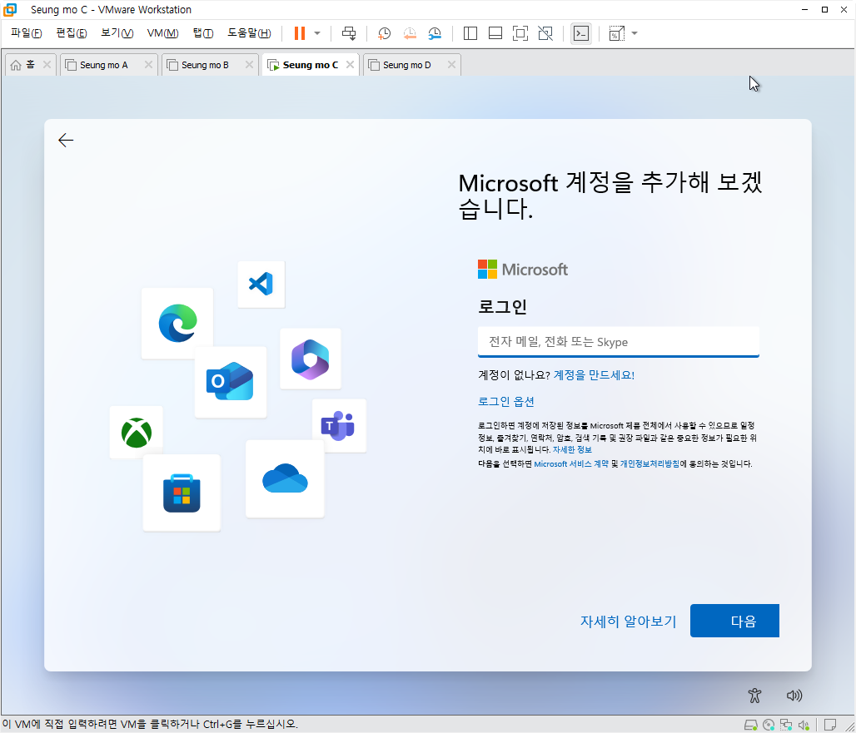
Task: Click the Pause VM toolbar icon
Action: [299, 33]
